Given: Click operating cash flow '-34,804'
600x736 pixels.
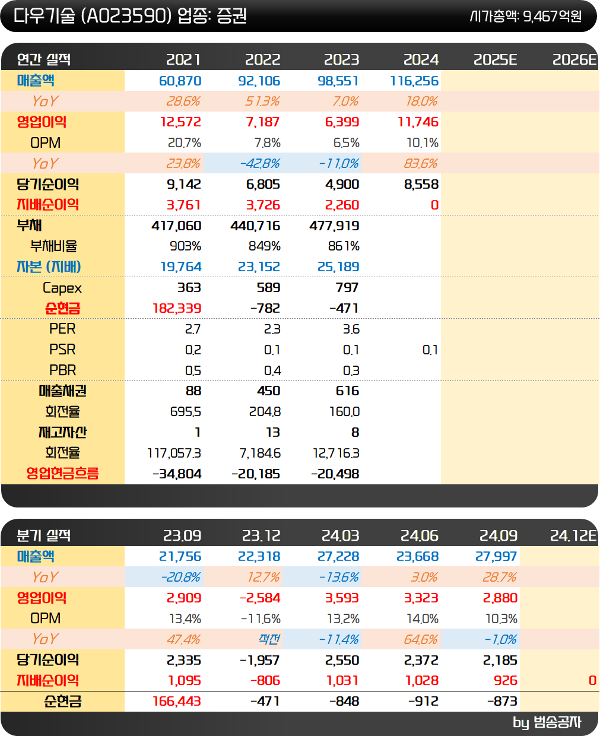Looking at the screenshot, I should [177, 474].
